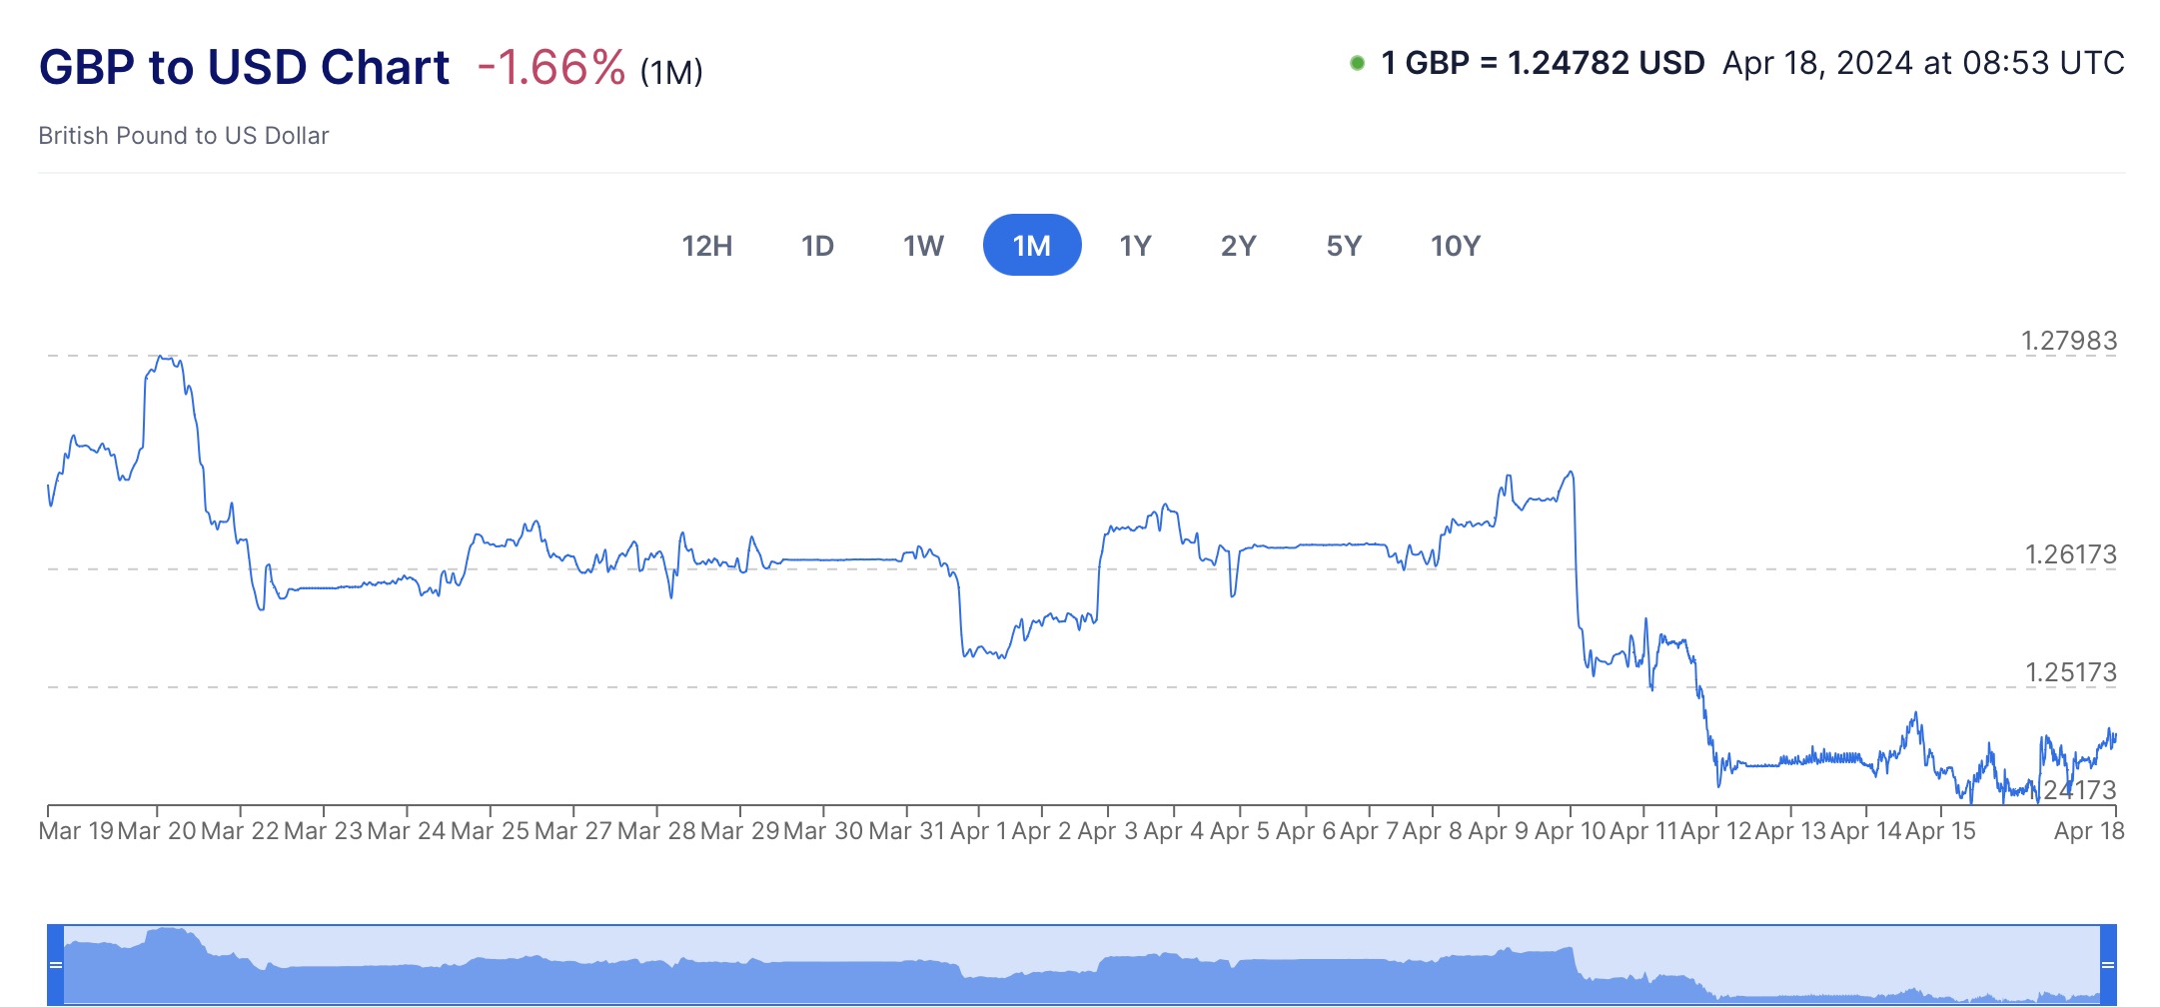Click the right range slider handle

[x=2108, y=965]
